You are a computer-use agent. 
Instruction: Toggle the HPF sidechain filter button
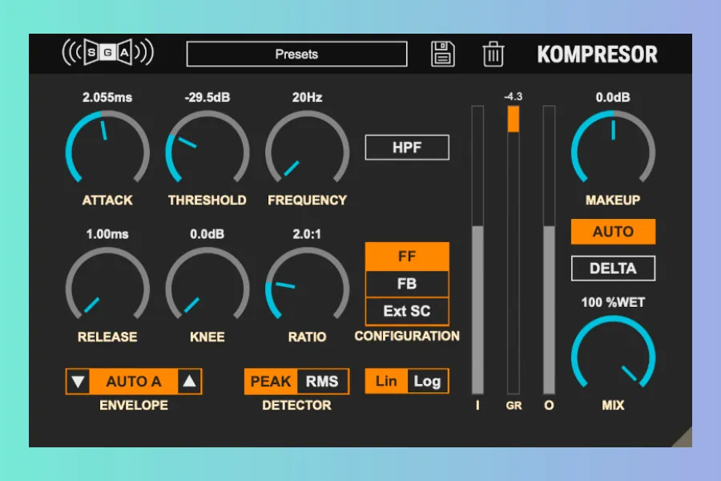pyautogui.click(x=407, y=148)
